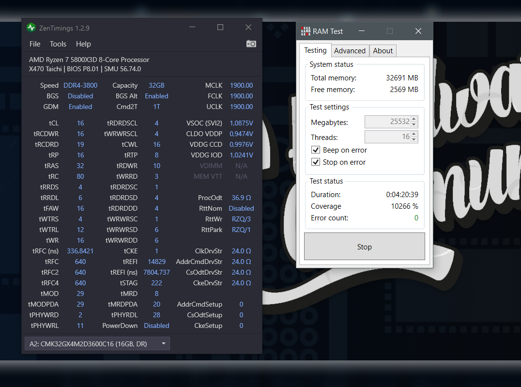The height and width of the screenshot is (387, 521).
Task: Click the DDR4-3800 speed value
Action: coord(80,85)
